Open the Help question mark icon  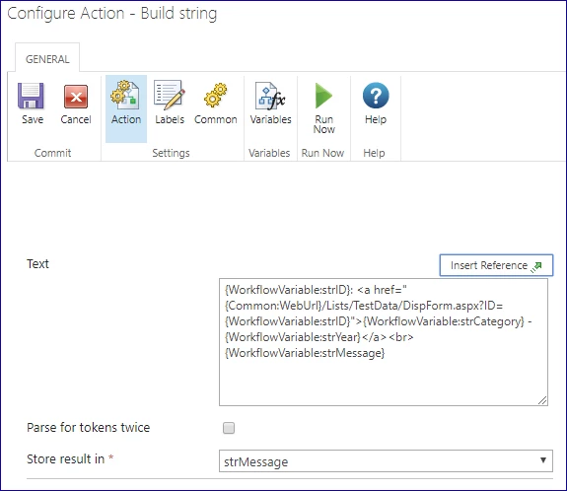(x=376, y=96)
